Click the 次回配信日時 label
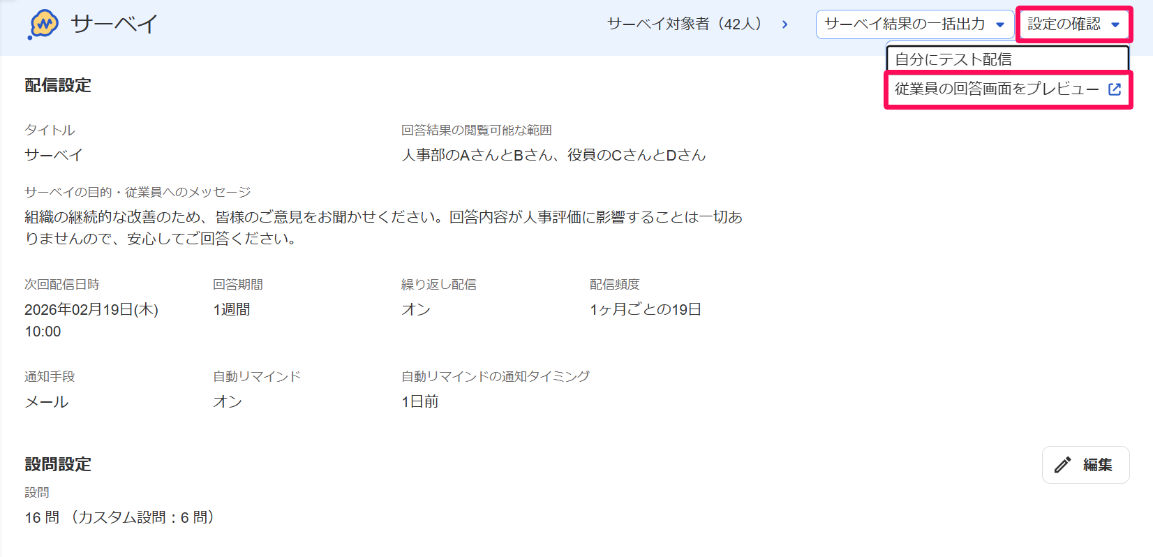Image resolution: width=1153 pixels, height=557 pixels. coord(62,285)
